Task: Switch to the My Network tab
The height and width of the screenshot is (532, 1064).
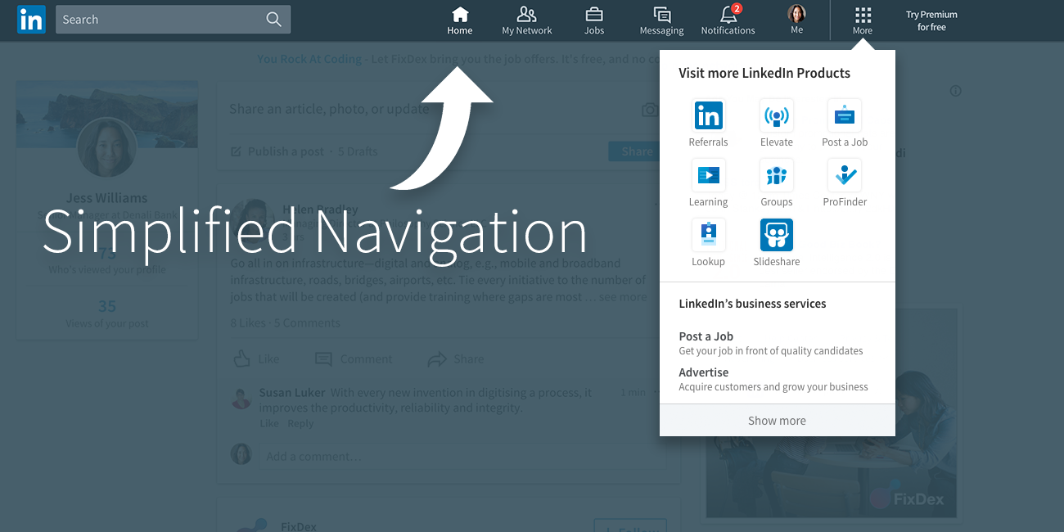Action: (x=527, y=20)
